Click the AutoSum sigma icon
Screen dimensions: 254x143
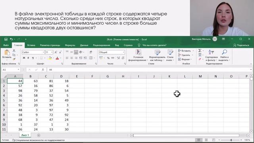tap(200, 51)
